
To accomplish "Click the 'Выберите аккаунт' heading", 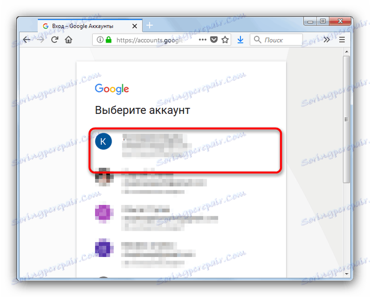I will click(x=142, y=110).
